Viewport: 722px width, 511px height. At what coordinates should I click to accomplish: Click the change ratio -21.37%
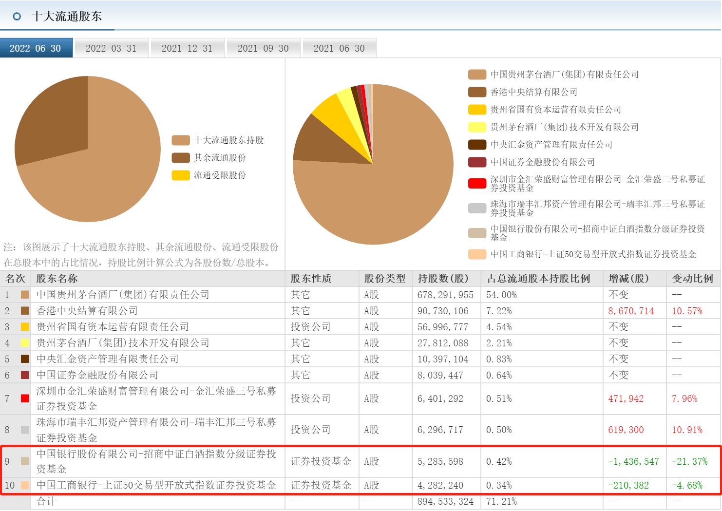point(689,461)
